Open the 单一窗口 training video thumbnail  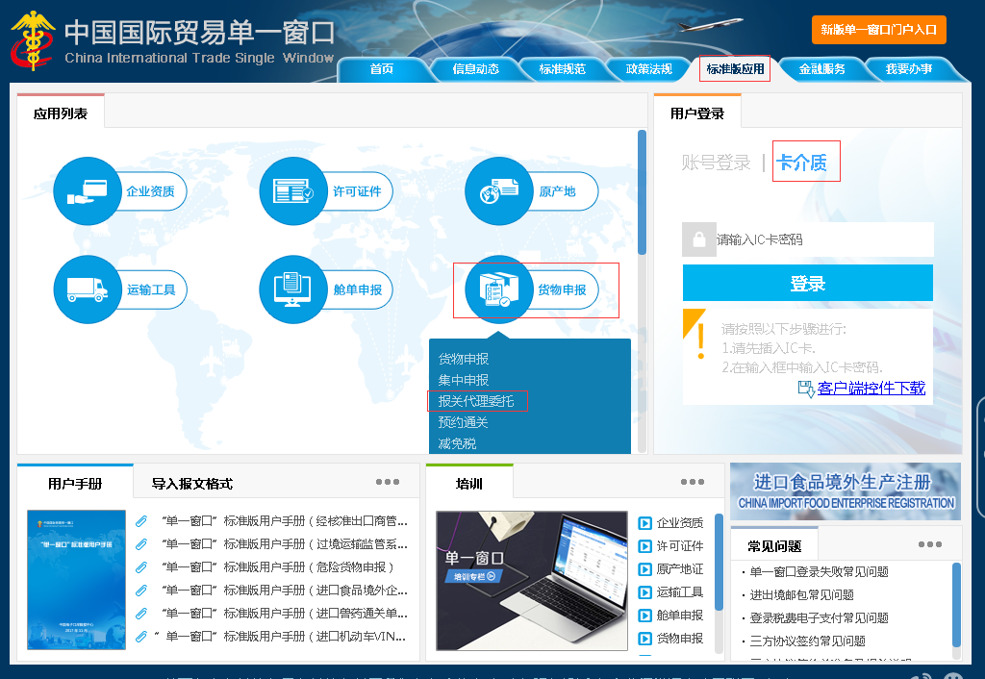[532, 581]
